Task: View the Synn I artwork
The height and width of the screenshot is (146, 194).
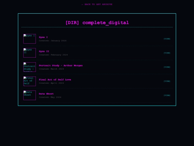Action: pos(167,39)
